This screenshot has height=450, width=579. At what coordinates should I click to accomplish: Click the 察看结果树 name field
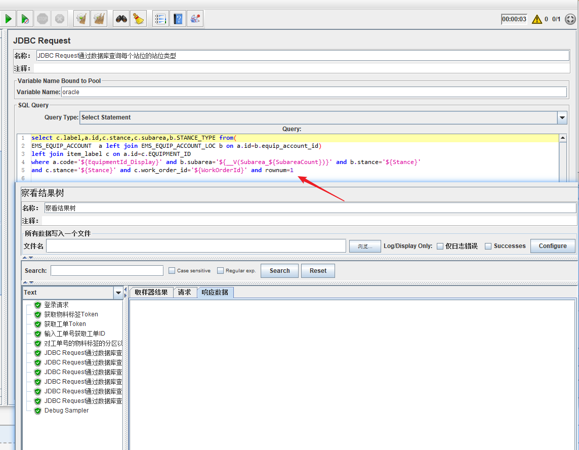pos(310,208)
